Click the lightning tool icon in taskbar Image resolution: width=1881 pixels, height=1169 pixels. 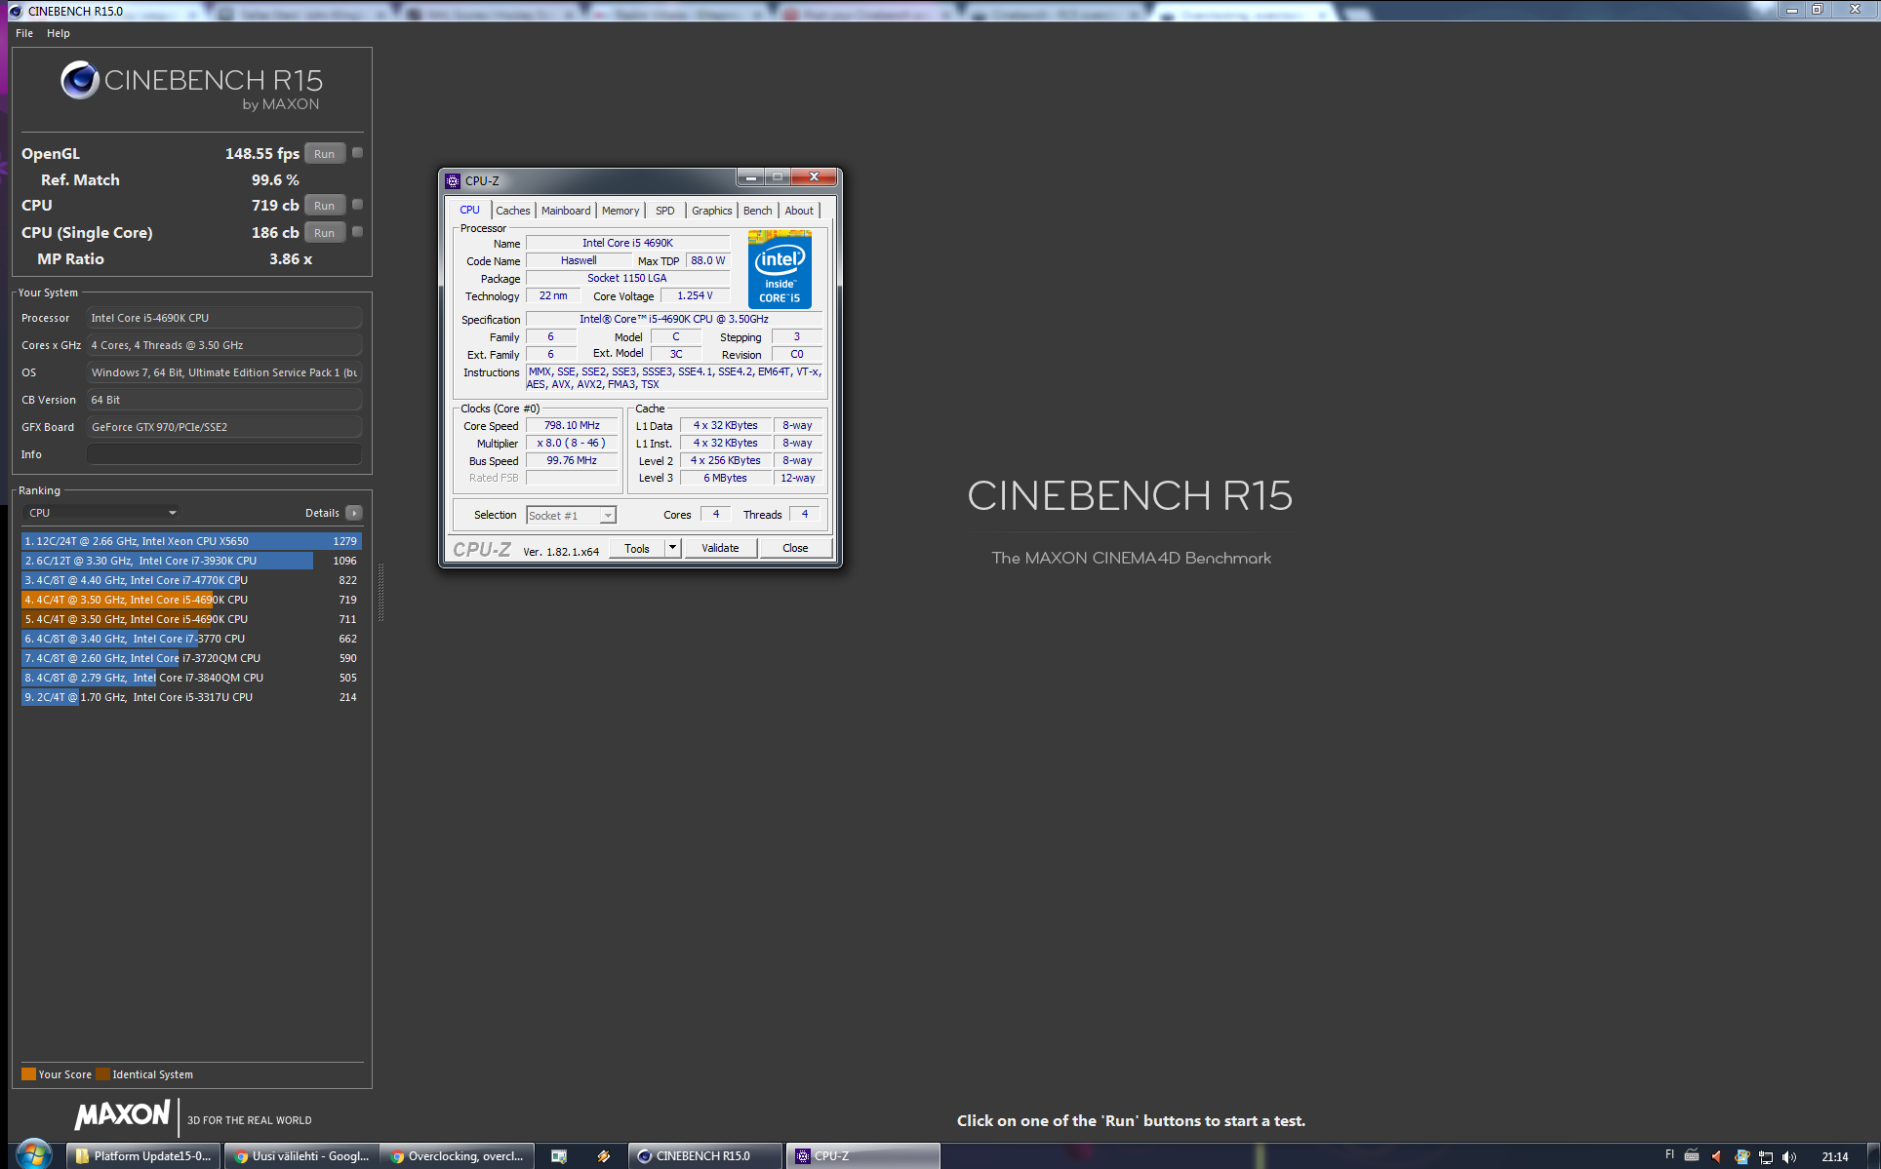(x=604, y=1156)
